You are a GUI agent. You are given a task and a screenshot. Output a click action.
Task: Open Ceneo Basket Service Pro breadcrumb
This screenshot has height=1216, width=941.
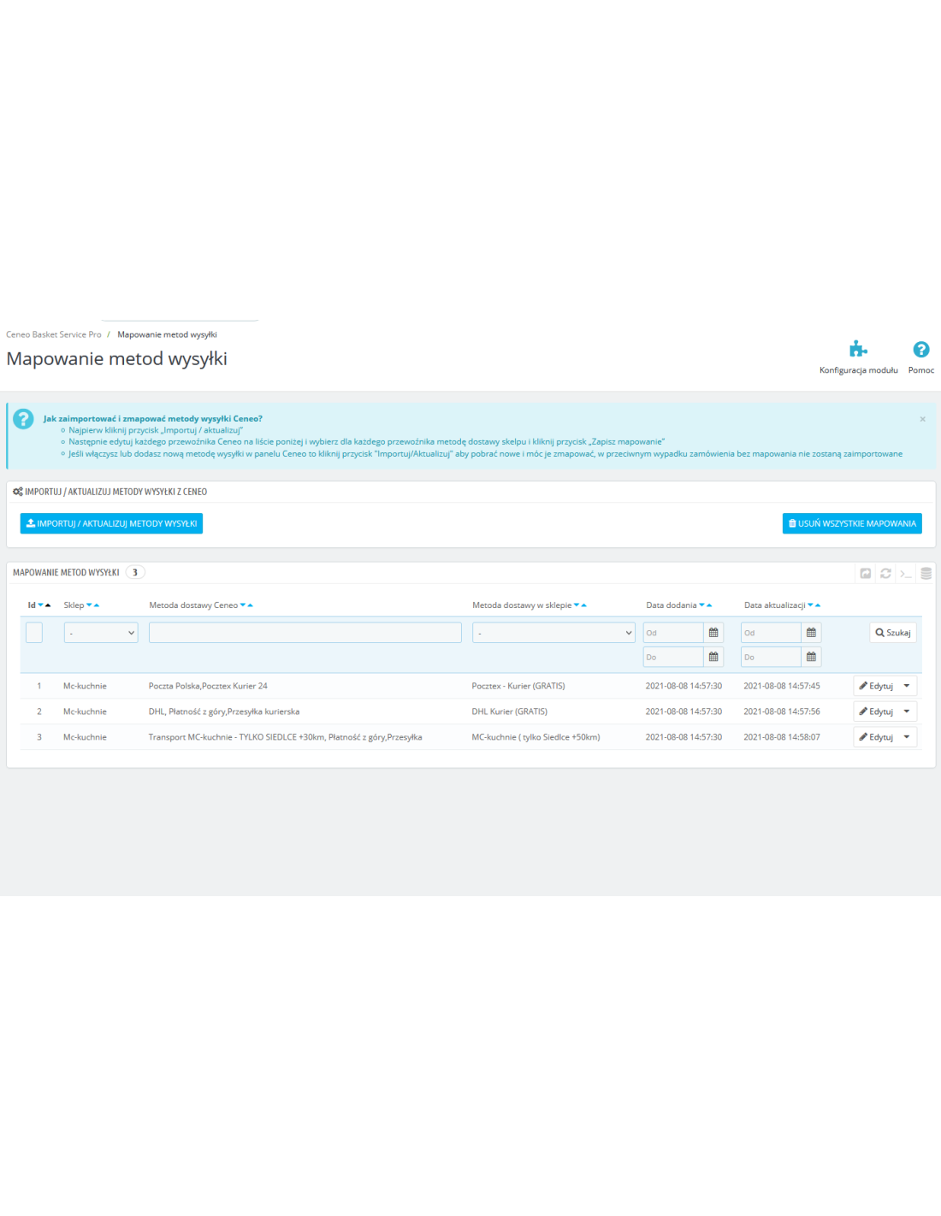coord(54,334)
